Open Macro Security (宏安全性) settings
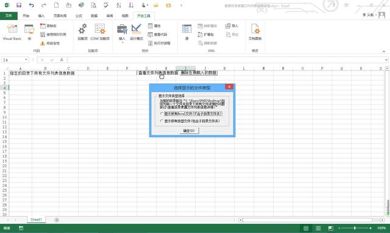 [x=50, y=43]
